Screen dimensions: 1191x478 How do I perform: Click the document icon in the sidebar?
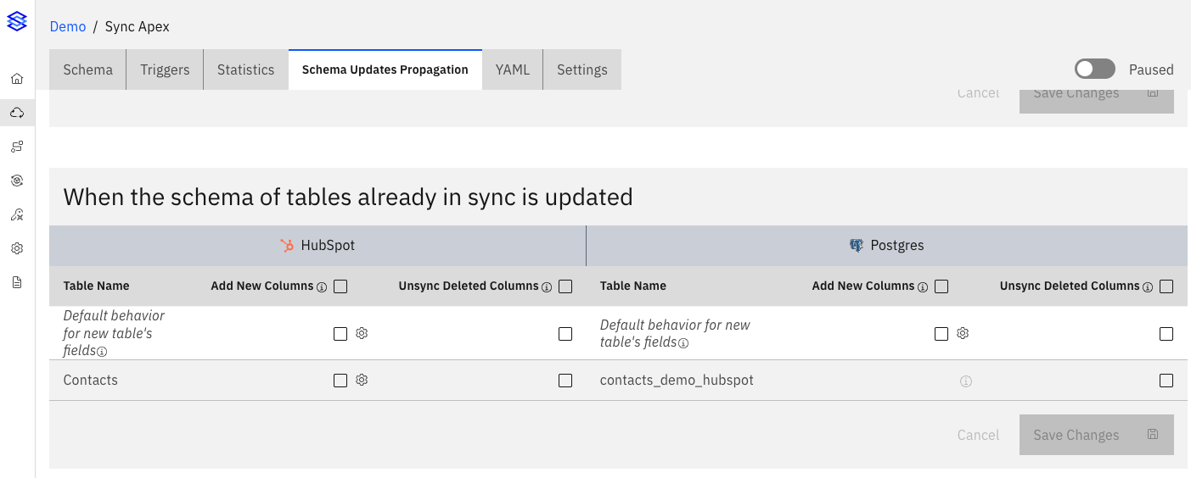click(17, 282)
